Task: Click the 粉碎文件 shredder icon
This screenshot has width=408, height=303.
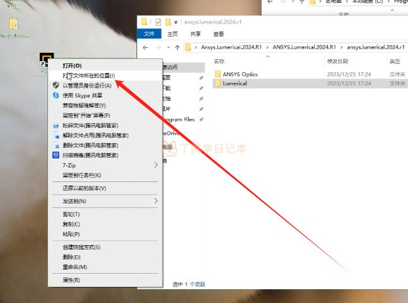Action: (56, 126)
